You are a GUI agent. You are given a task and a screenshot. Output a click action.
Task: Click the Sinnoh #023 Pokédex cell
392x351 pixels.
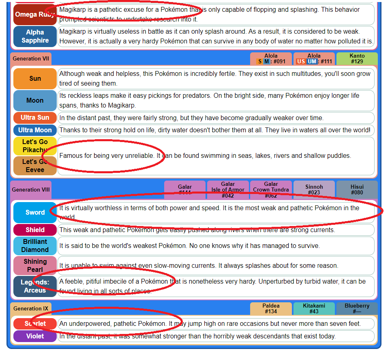coord(314,189)
